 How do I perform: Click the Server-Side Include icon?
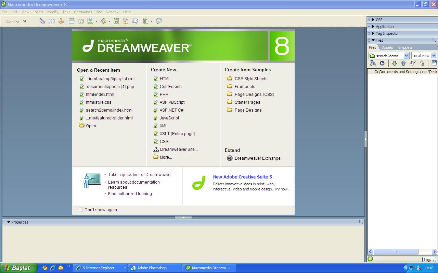[x=126, y=21]
